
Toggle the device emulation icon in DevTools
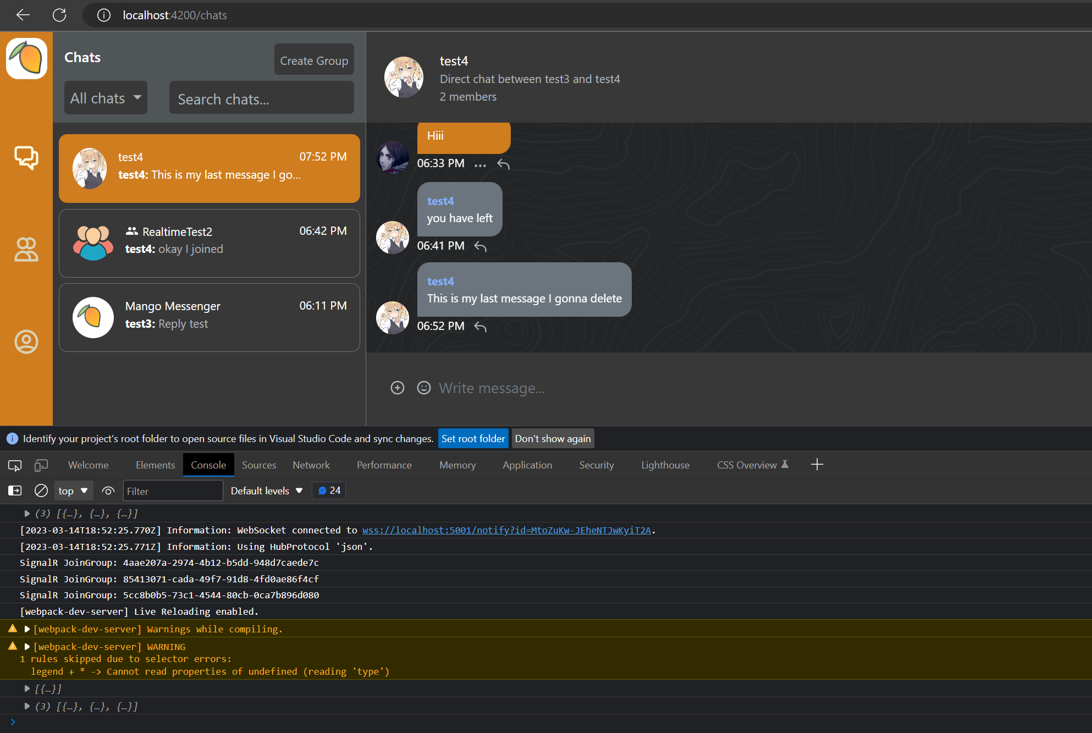(41, 465)
